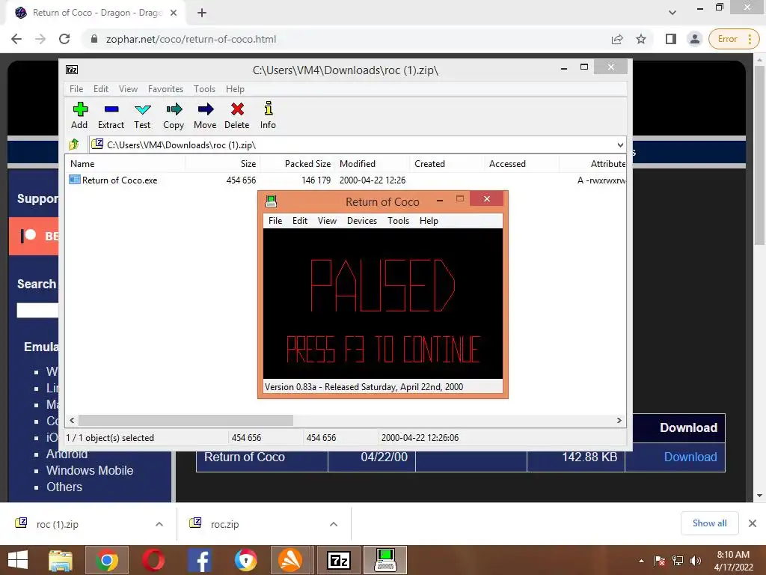Open the Tools menu in 7-Zip
766x575 pixels.
[x=204, y=89]
